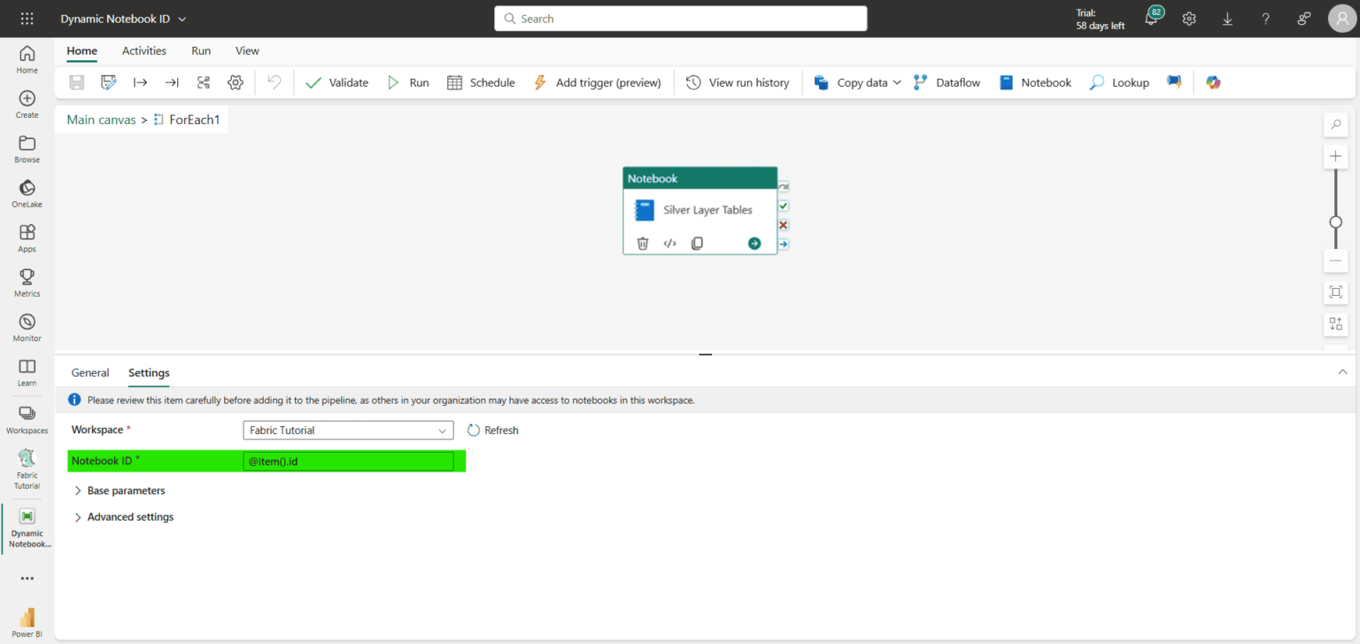Click the three dots More in sidebar
The height and width of the screenshot is (644, 1360).
click(27, 578)
